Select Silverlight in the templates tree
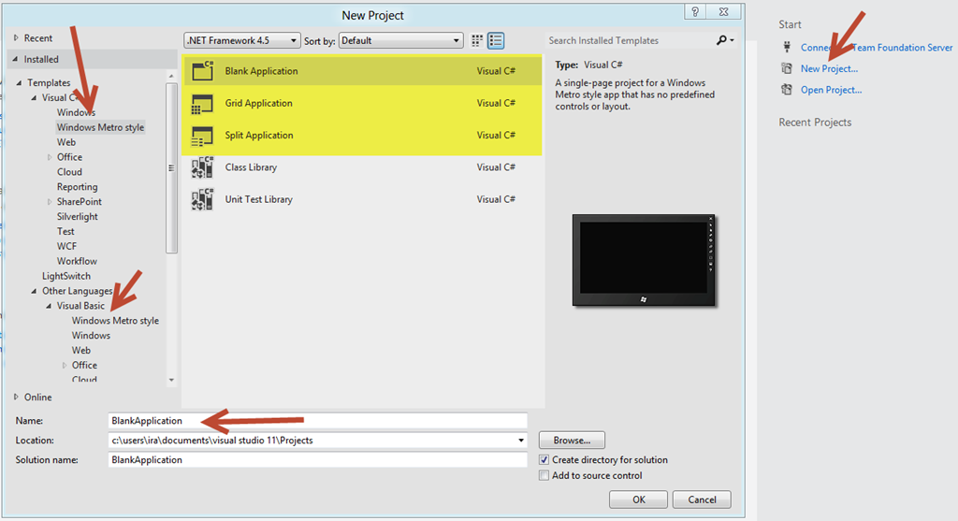This screenshot has height=521, width=958. point(77,217)
